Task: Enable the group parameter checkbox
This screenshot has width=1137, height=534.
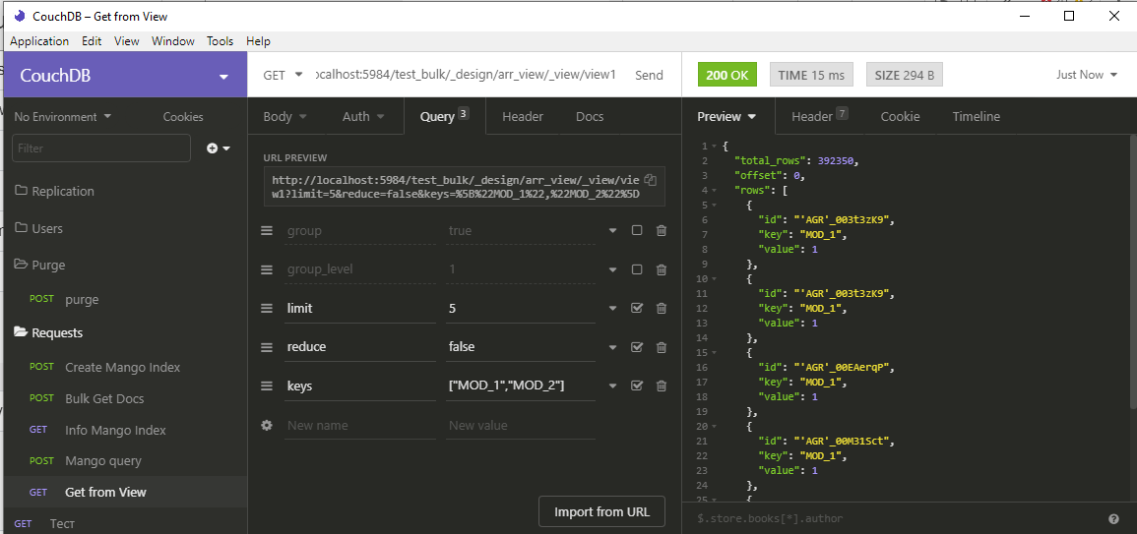Action: click(x=637, y=230)
